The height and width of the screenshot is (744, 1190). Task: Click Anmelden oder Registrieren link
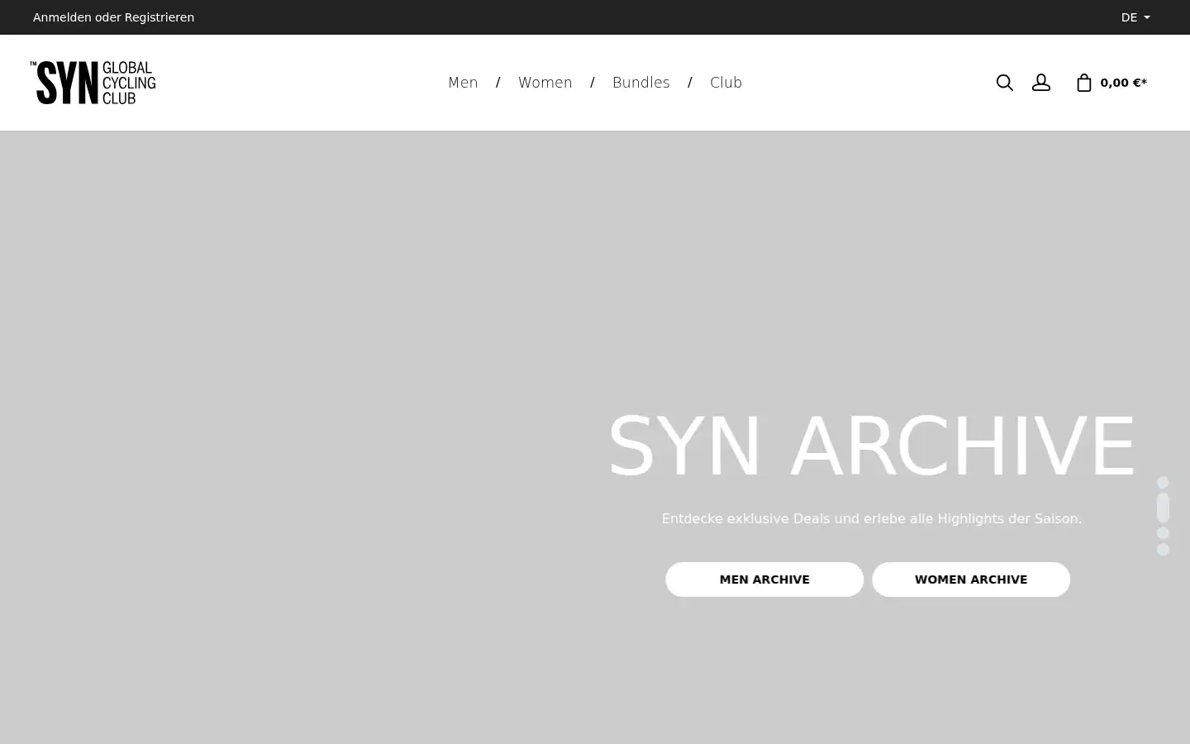(114, 17)
